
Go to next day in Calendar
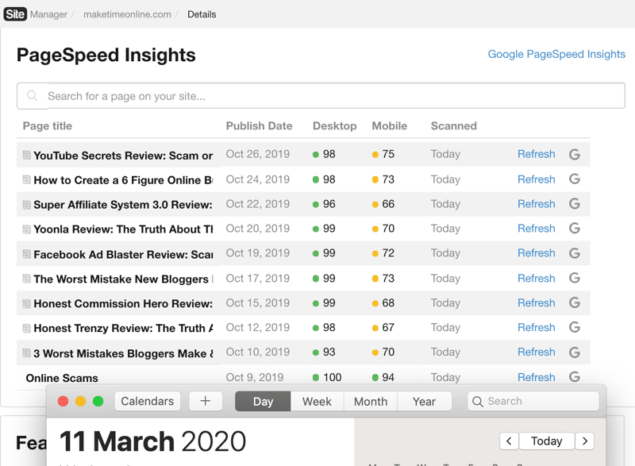pos(585,441)
